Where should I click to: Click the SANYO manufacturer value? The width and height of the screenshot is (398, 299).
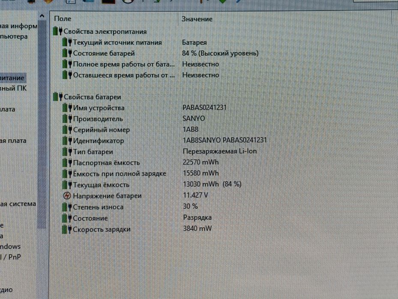[194, 118]
